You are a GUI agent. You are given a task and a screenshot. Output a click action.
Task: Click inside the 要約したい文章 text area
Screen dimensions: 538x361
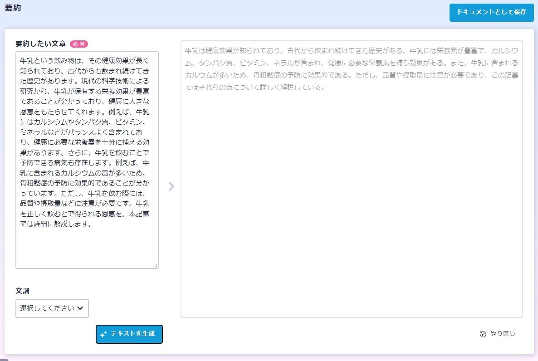tap(87, 160)
